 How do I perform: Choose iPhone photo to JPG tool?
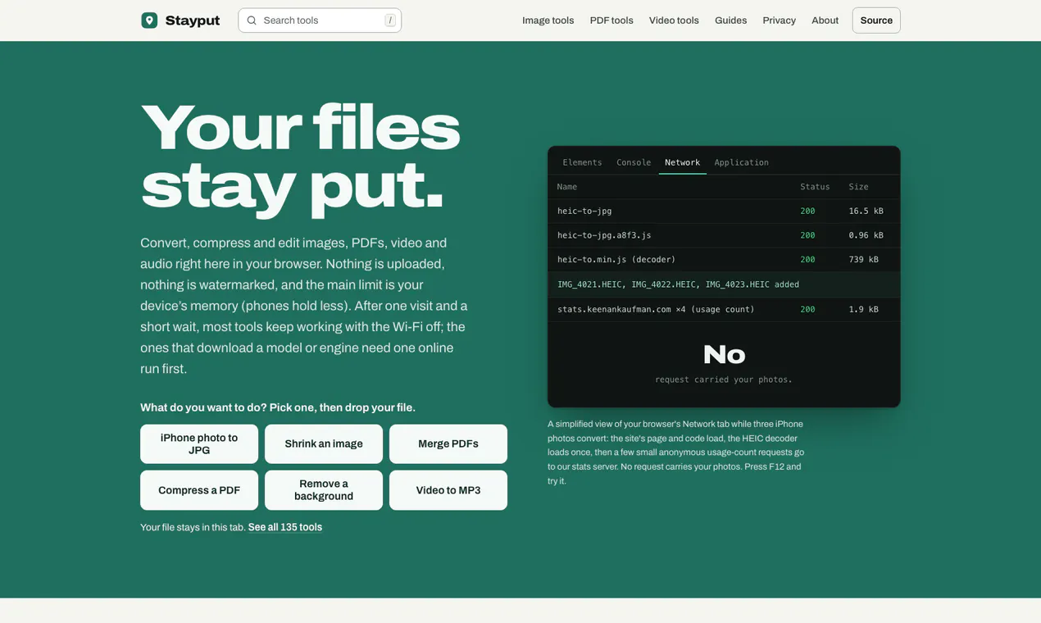(199, 444)
